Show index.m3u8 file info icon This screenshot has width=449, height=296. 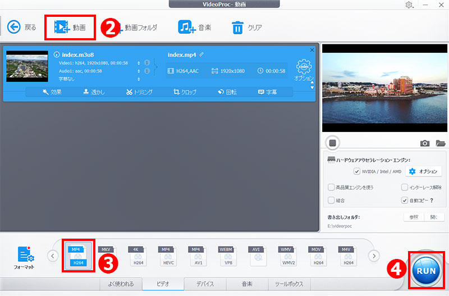tap(57, 54)
